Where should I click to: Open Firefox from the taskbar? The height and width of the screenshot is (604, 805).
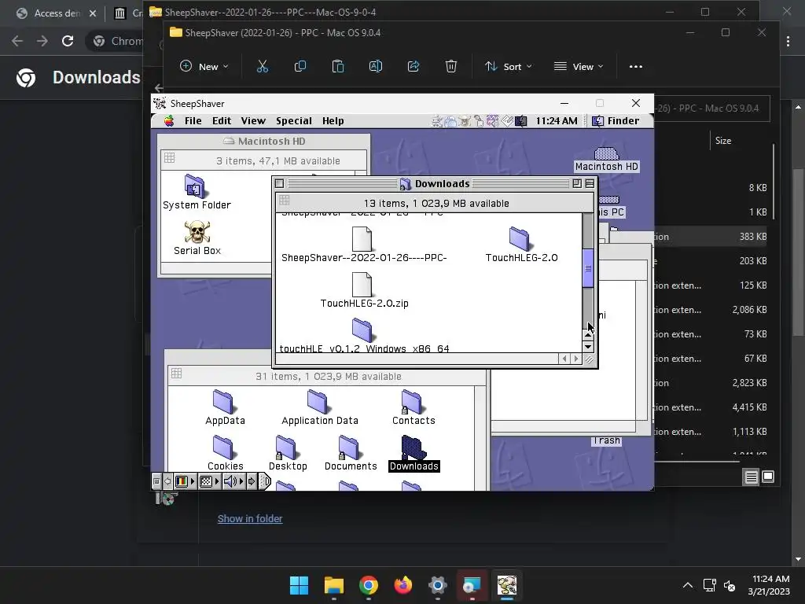(x=403, y=585)
